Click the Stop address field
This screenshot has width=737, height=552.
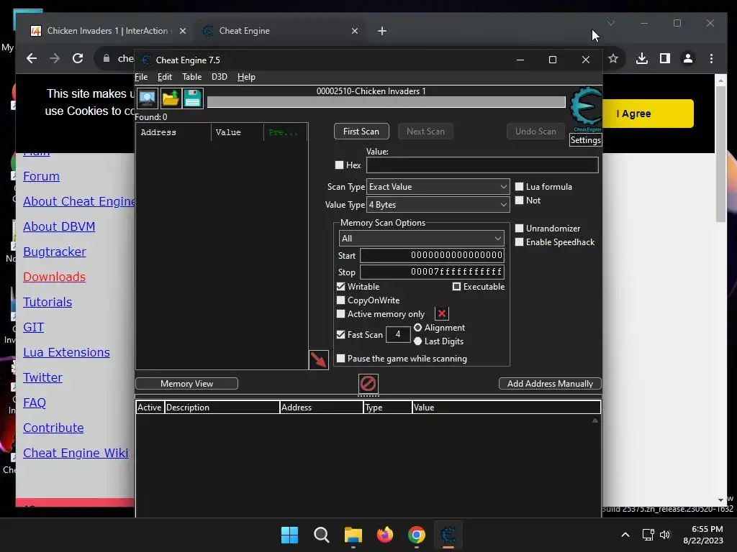432,272
